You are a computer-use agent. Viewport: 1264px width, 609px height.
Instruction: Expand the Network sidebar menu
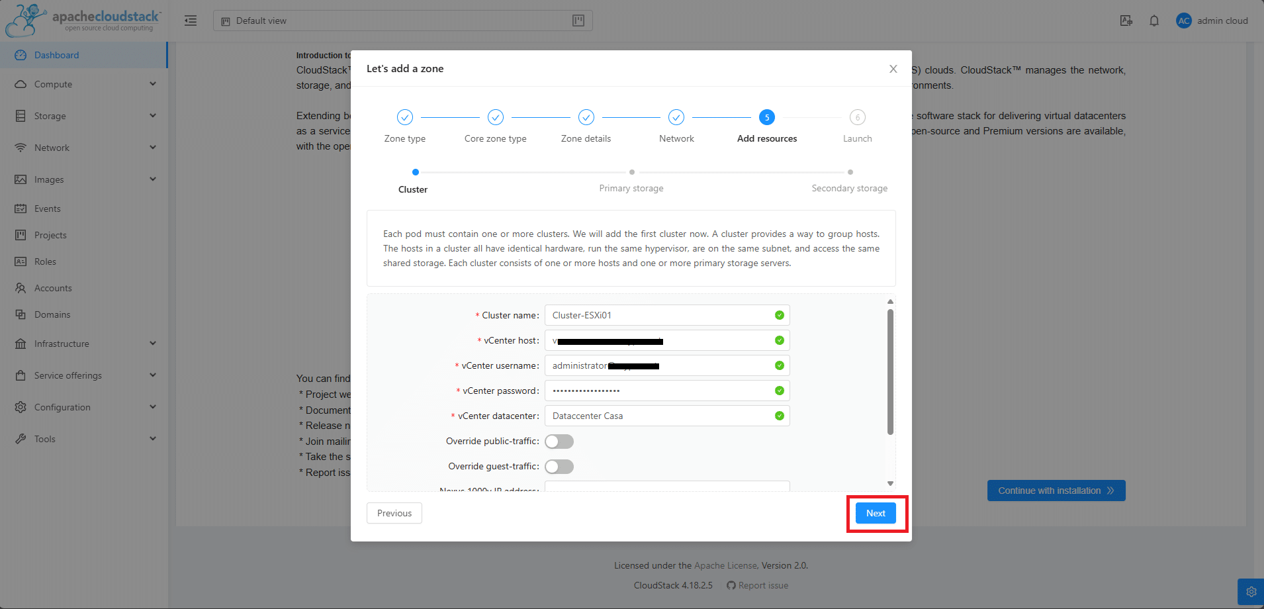[153, 148]
